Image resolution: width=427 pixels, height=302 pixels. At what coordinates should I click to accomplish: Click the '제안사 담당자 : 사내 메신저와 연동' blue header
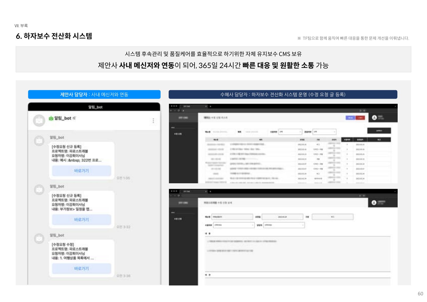click(x=94, y=94)
